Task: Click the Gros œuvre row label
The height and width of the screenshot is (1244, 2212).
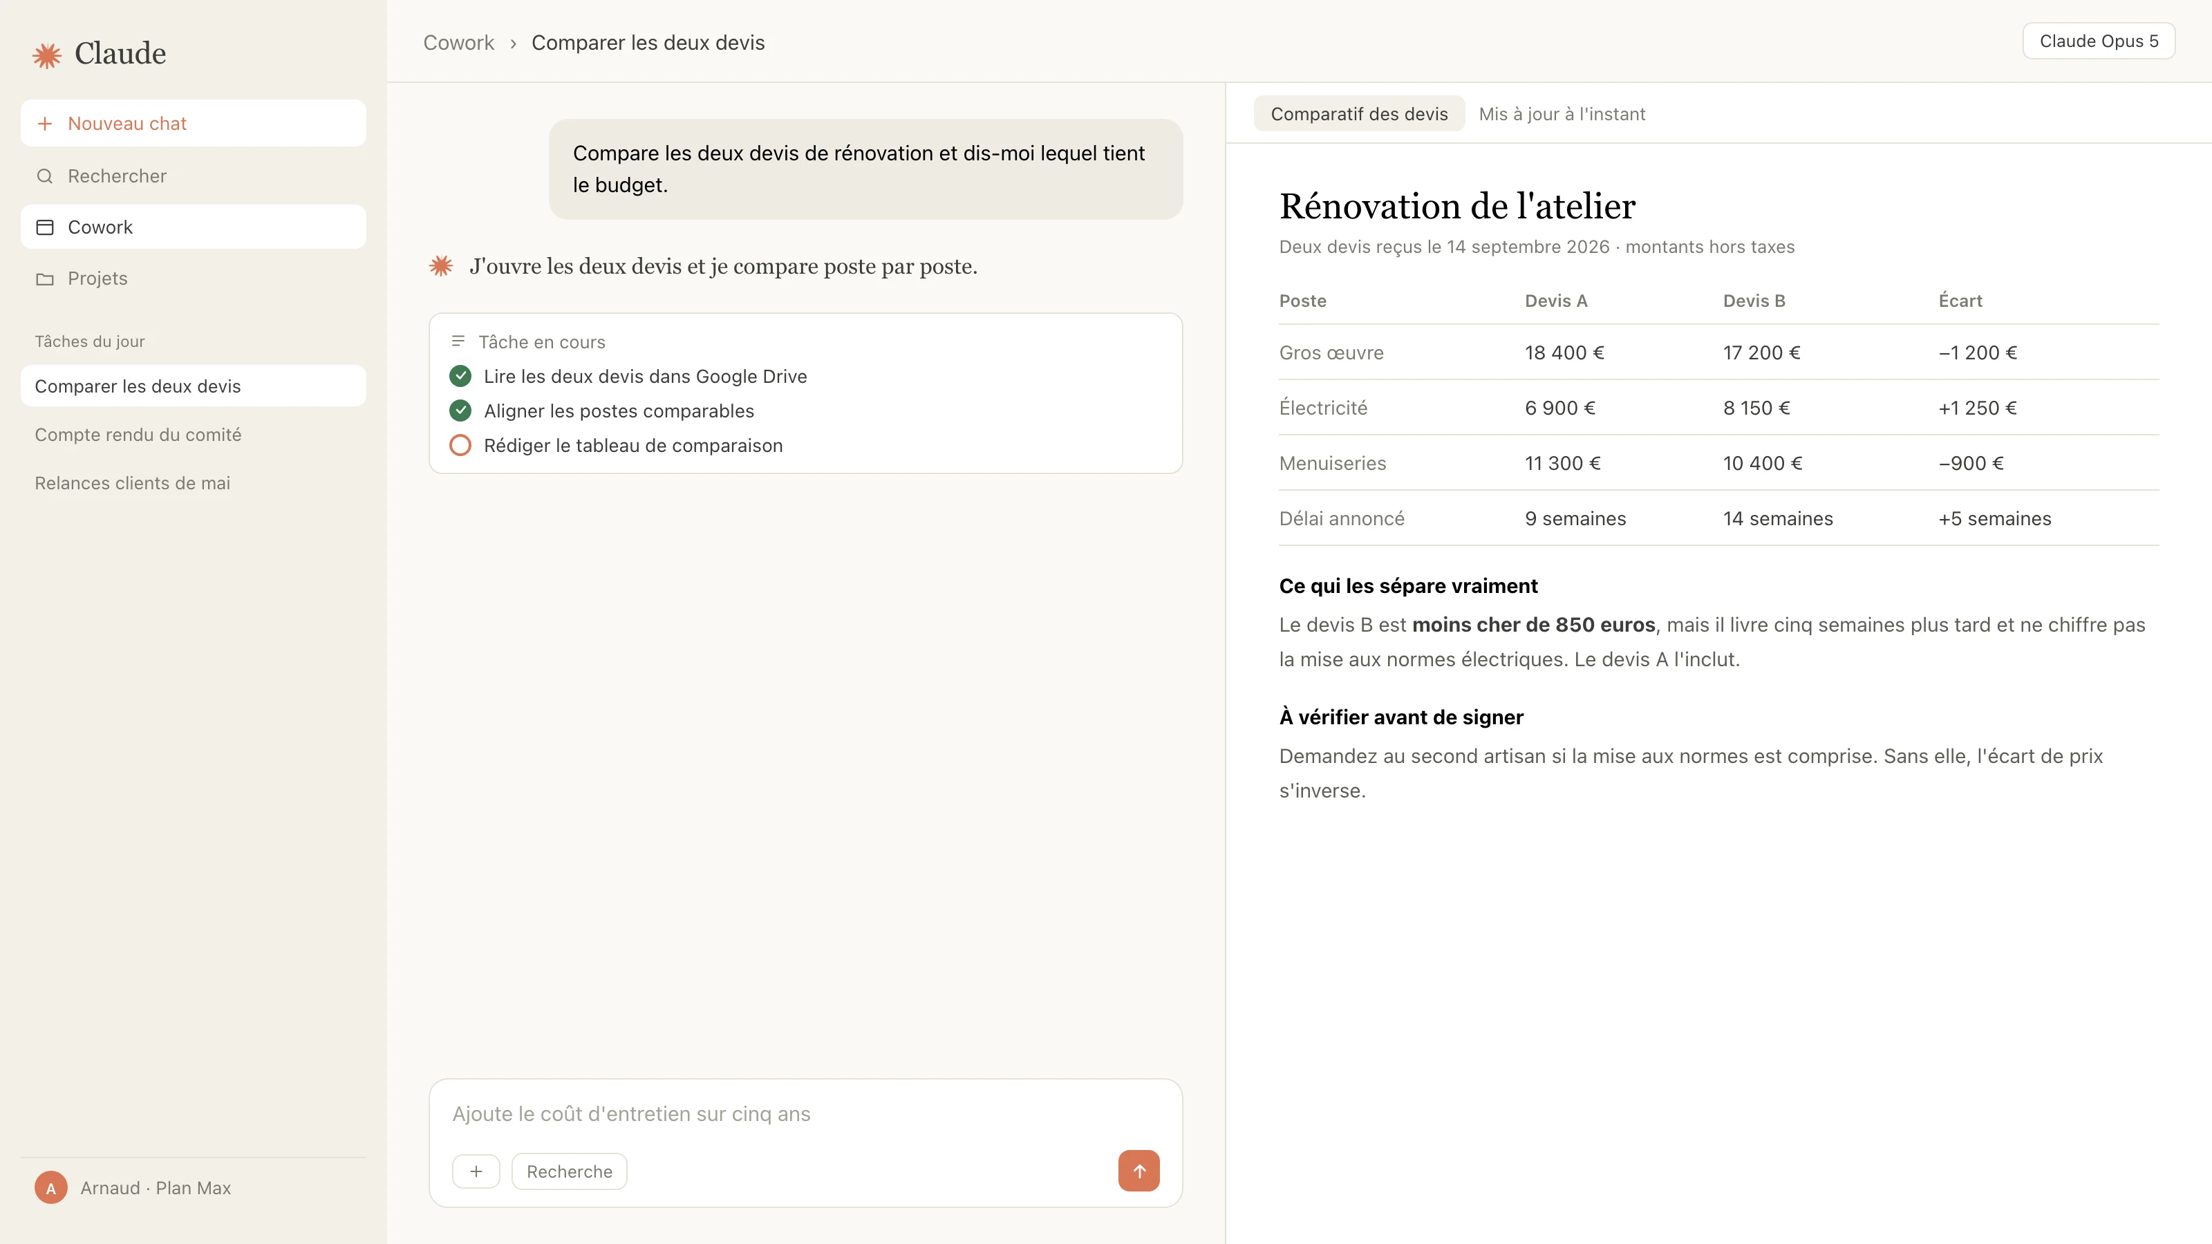Action: pos(1331,353)
